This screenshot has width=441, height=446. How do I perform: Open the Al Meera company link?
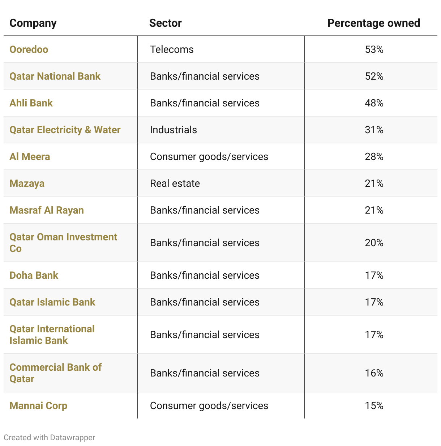(x=30, y=157)
